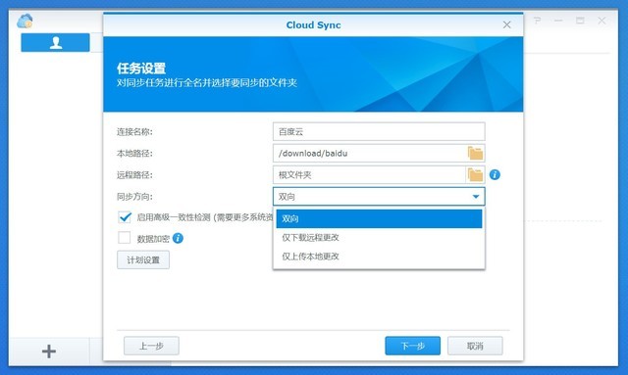Show info tooltip beside 远程路径

click(495, 174)
